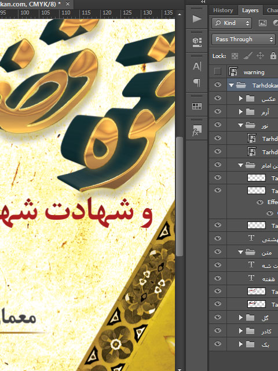This screenshot has height=371, width=278.
Task: Show the hidden پشتی text layer
Action: coord(218,238)
